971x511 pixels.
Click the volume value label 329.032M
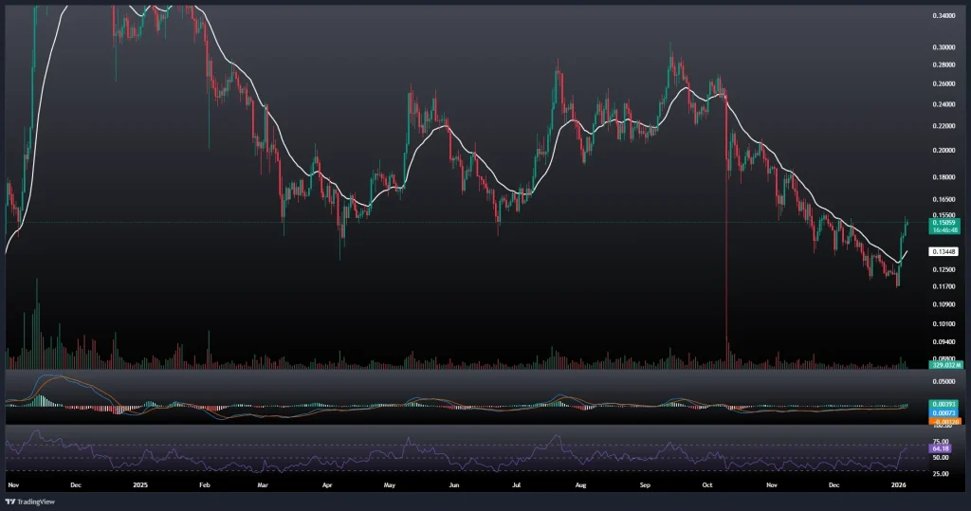coord(920,365)
